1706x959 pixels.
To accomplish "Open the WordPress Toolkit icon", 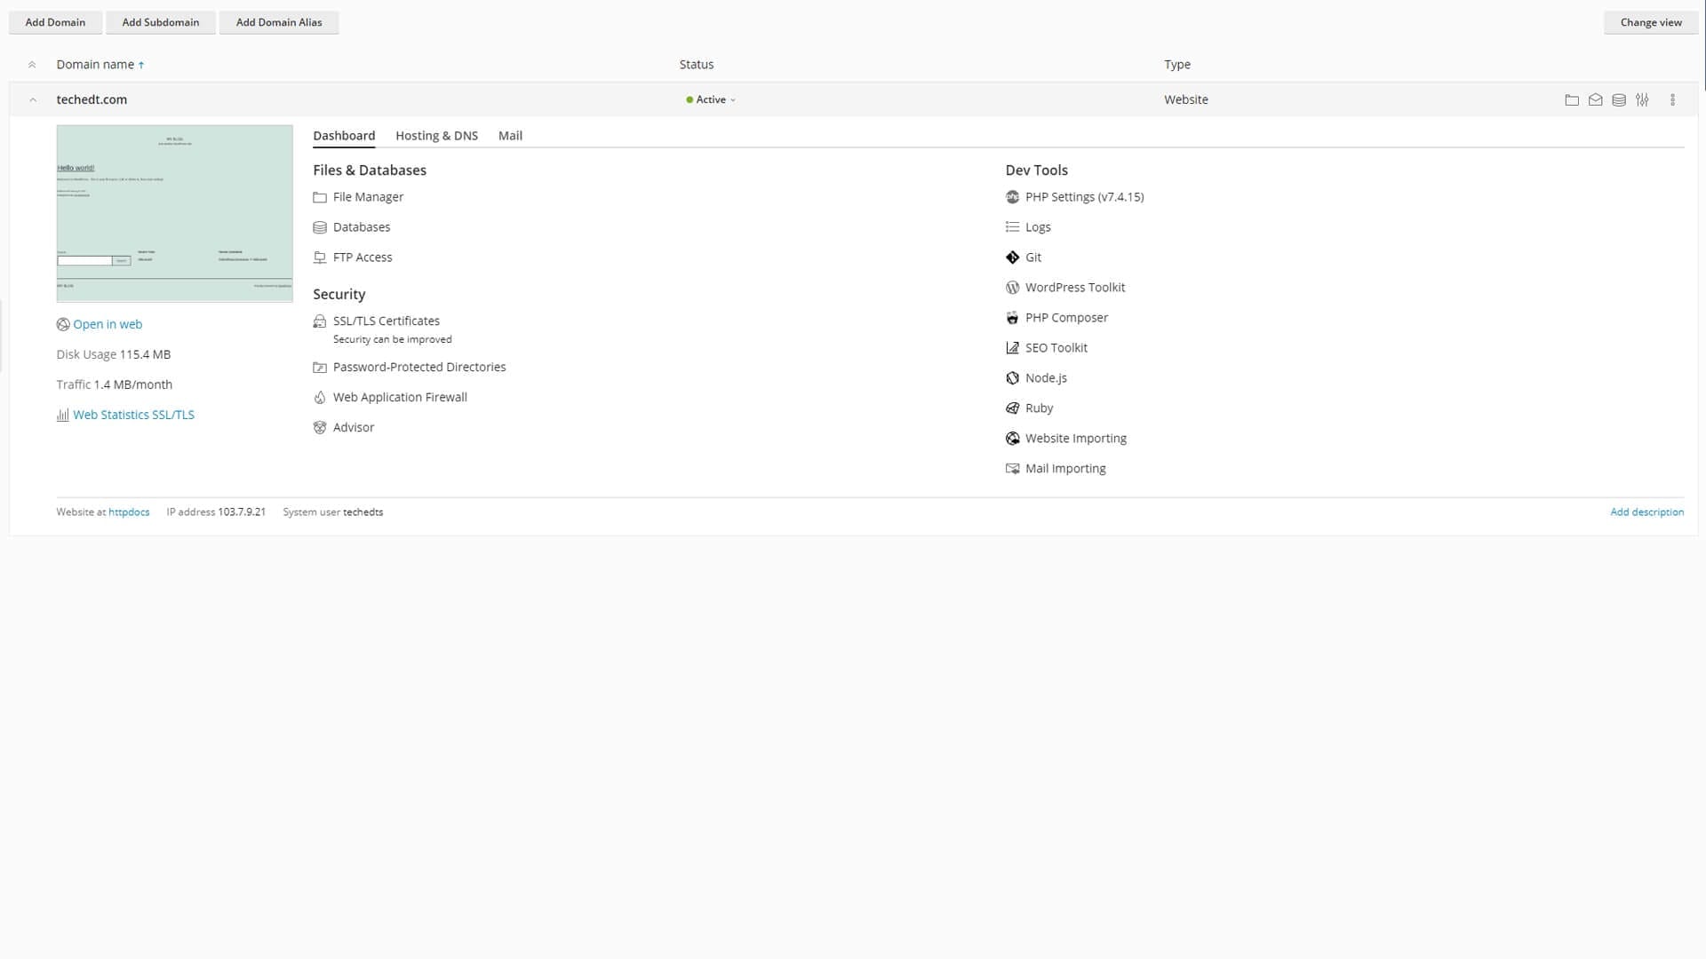I will (1012, 288).
